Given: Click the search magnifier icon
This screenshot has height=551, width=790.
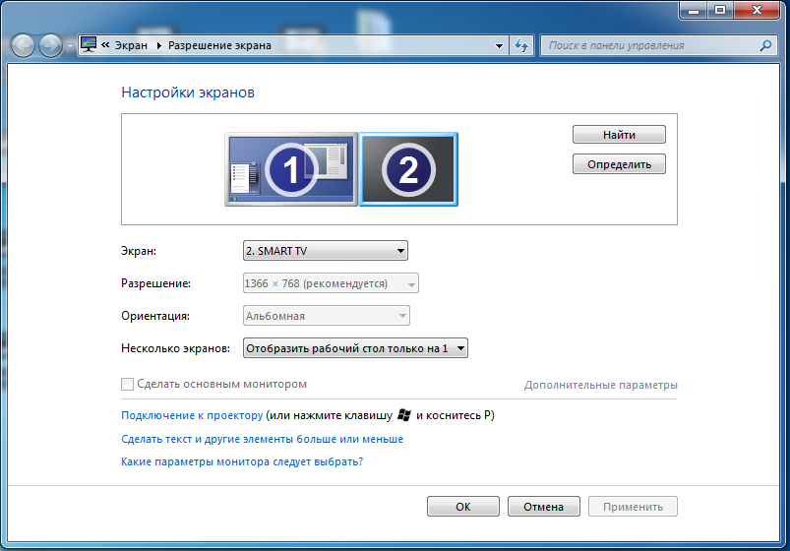Looking at the screenshot, I should (765, 46).
